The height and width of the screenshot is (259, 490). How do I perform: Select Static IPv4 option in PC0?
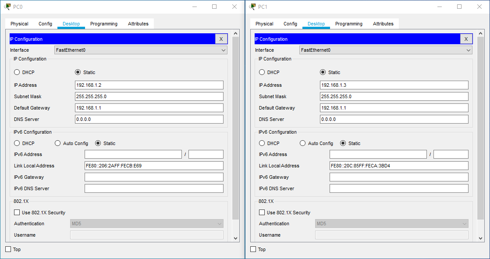pos(78,72)
